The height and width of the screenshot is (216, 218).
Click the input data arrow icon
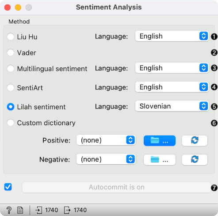coord(39,210)
